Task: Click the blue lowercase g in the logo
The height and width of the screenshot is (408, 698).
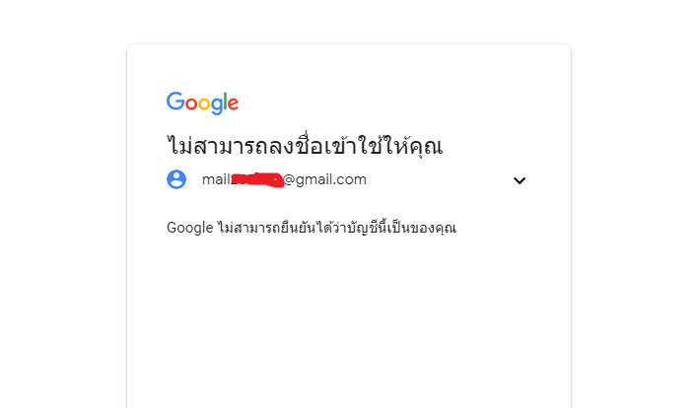Action: tap(217, 106)
